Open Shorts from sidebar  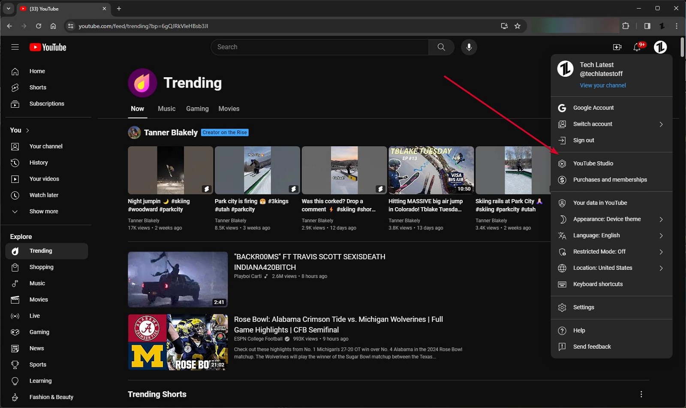(46, 88)
